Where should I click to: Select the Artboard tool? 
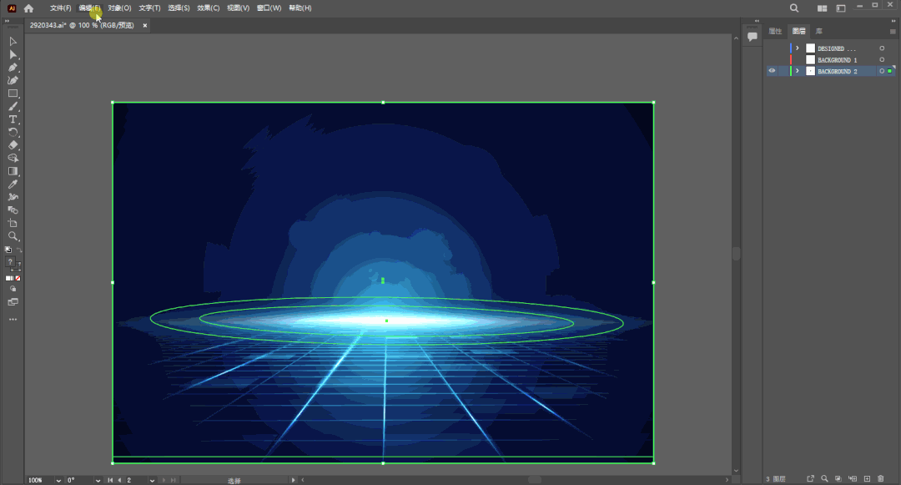[x=13, y=223]
